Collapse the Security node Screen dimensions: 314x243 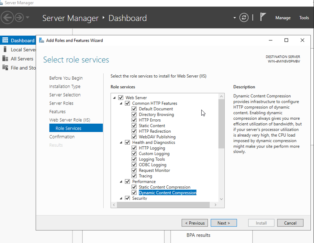coord(121,198)
